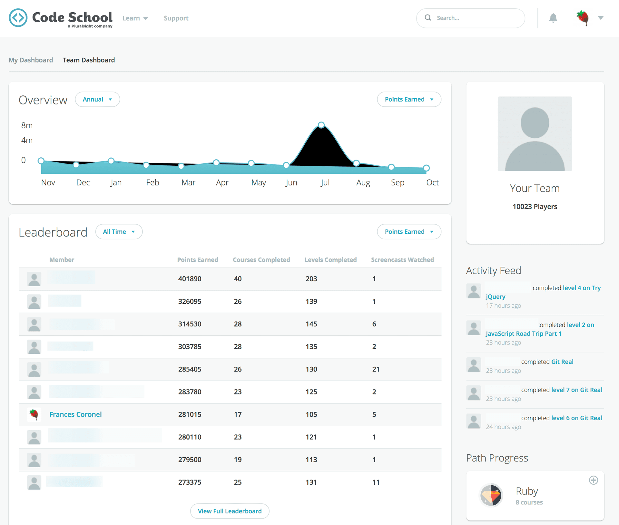The height and width of the screenshot is (525, 619).
Task: Select the July peak data point on the chart
Action: [321, 125]
